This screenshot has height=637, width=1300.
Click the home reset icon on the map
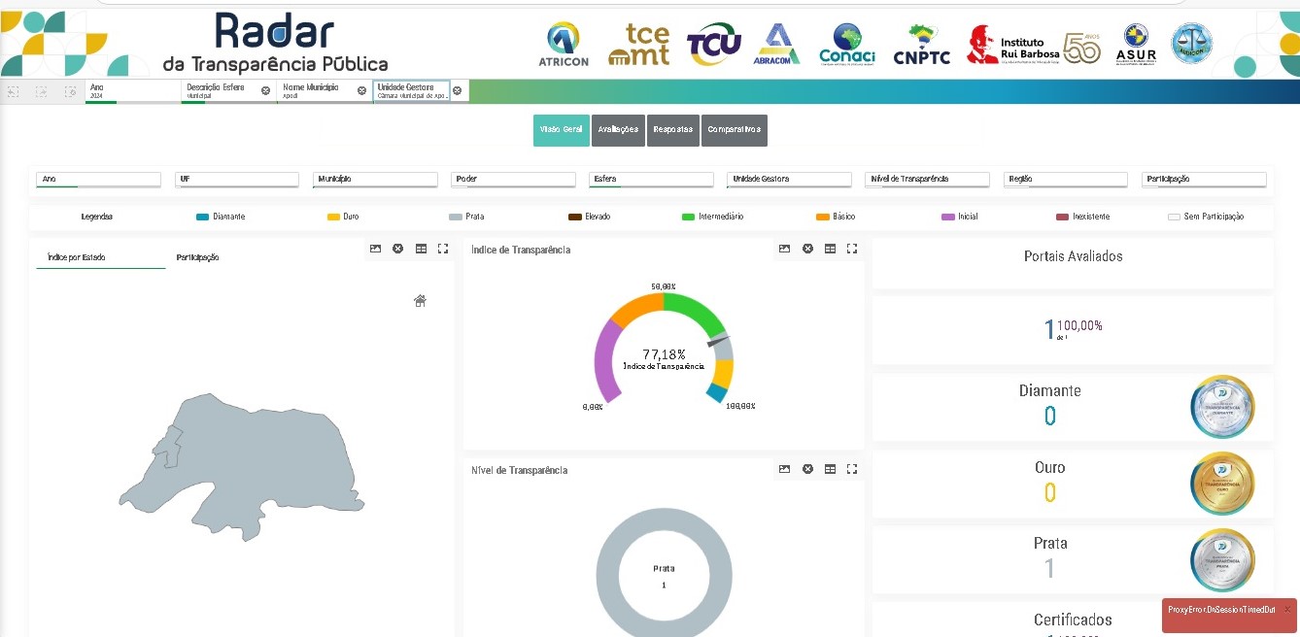pyautogui.click(x=420, y=301)
